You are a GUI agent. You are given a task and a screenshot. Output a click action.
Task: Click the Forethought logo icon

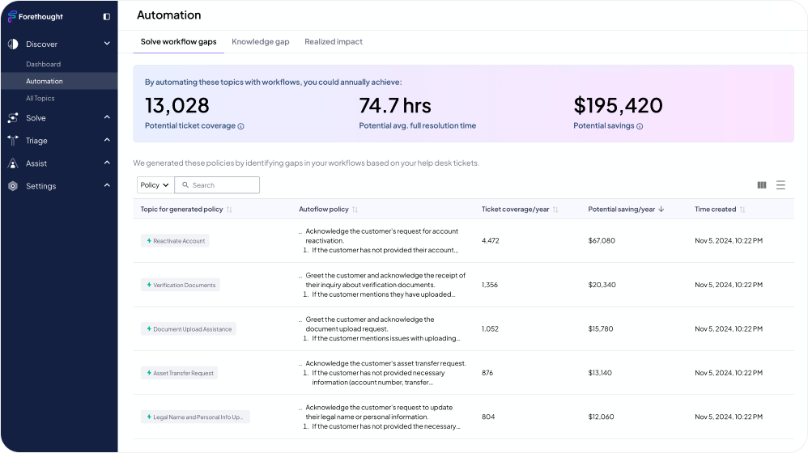pos(12,16)
